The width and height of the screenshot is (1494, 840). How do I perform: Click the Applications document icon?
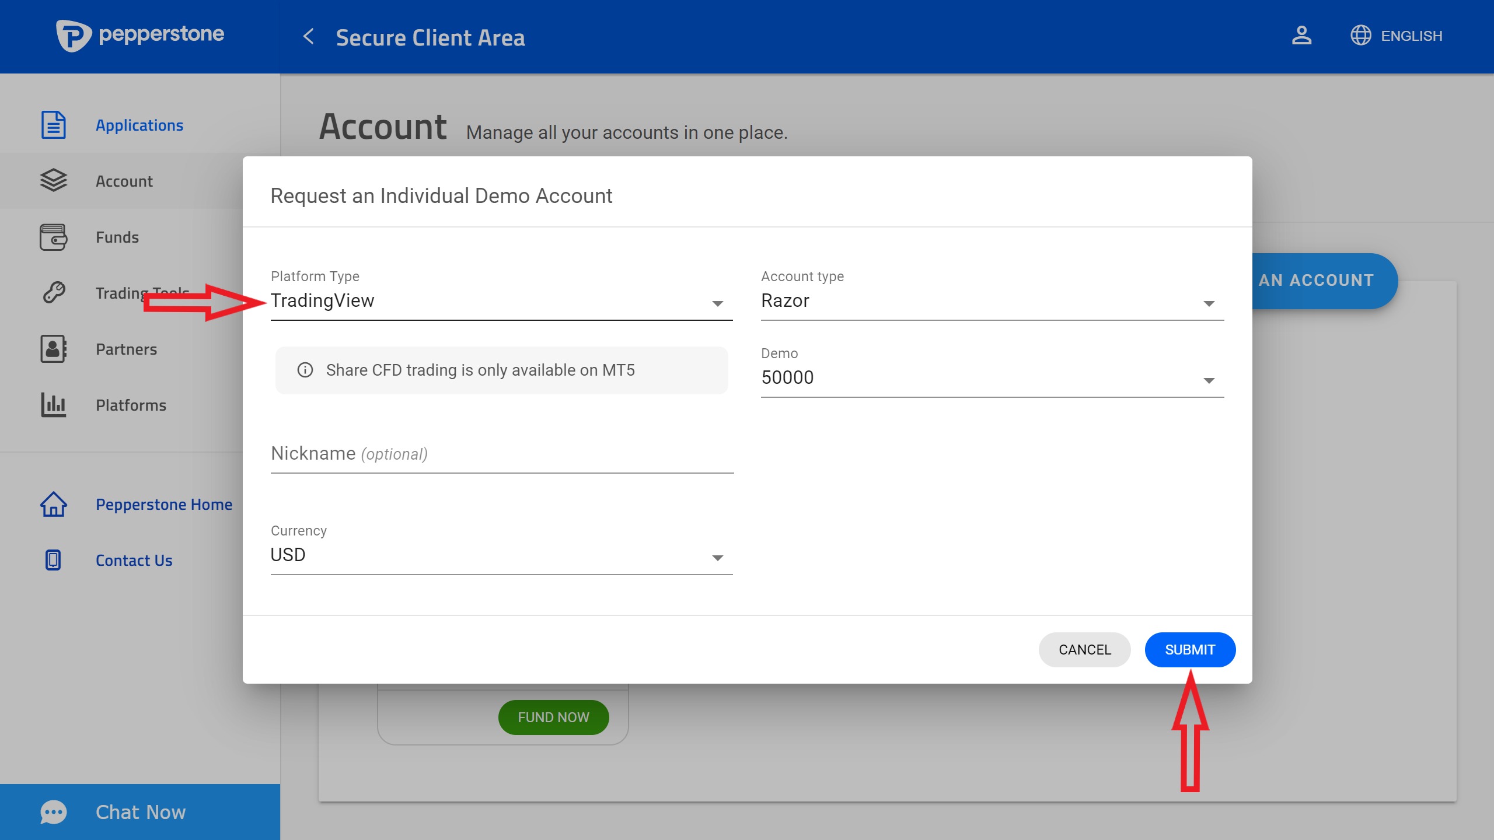(53, 125)
